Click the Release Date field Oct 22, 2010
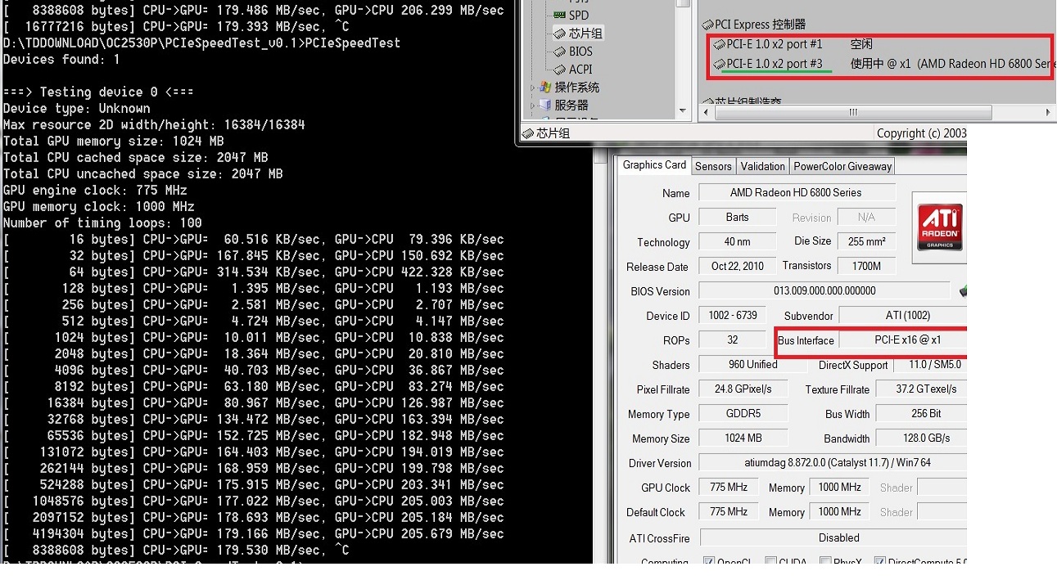Screen dimensions: 1057x580 [737, 266]
